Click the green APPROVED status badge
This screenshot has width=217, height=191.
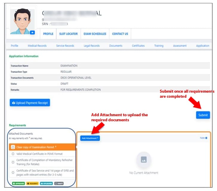coord(19,184)
